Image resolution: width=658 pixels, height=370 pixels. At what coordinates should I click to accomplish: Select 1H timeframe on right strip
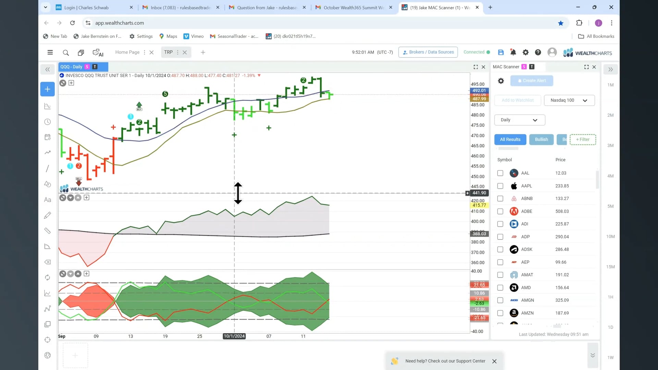(x=610, y=297)
